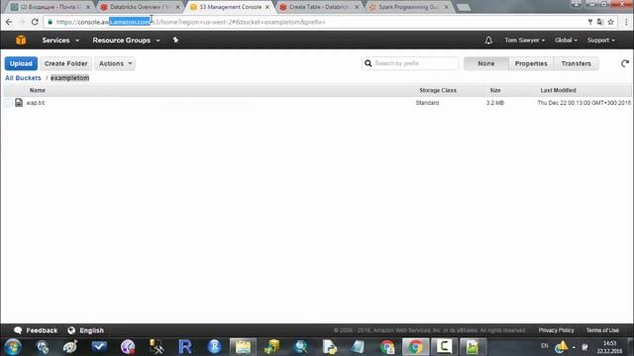
Task: Click the saved-password key icon in address bar
Action: (590, 22)
